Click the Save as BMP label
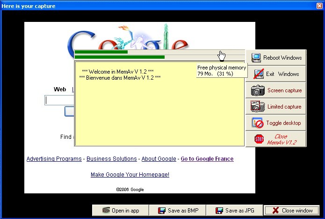 click(x=183, y=211)
